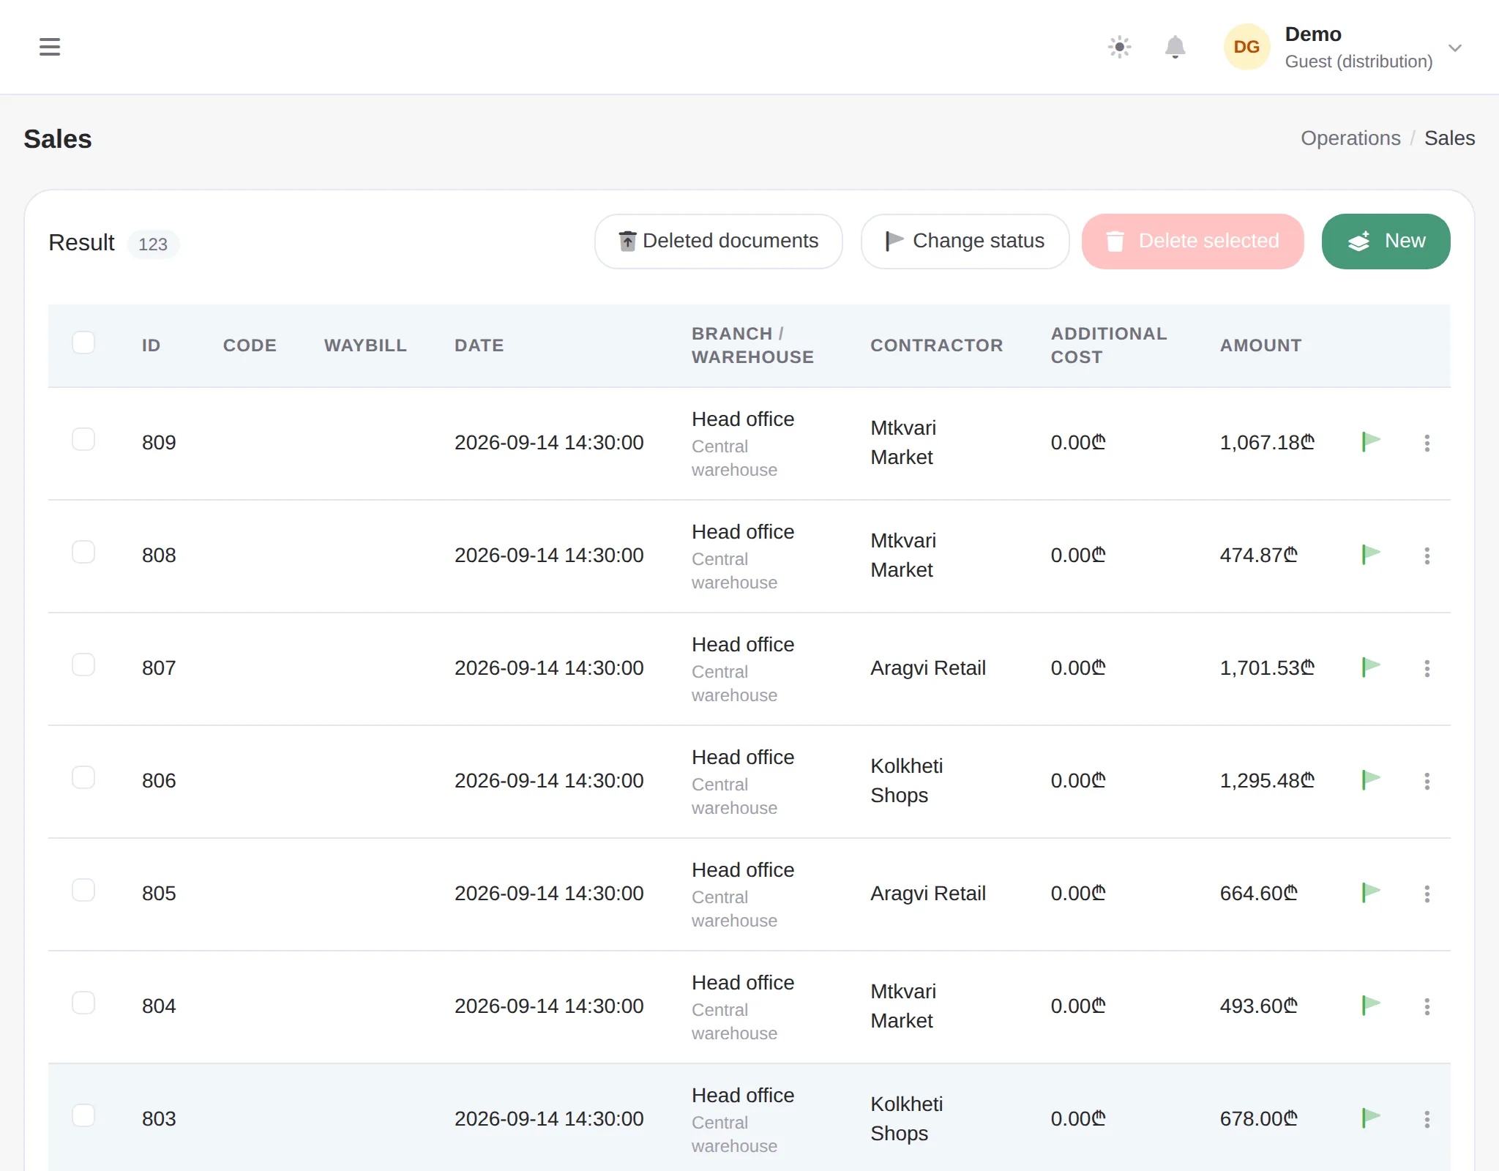Click the sale ID 805
1499x1171 pixels.
click(159, 894)
